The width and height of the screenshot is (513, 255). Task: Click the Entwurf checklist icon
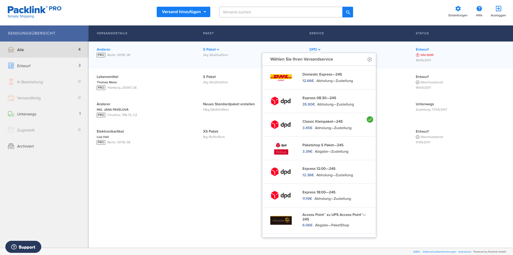point(11,66)
